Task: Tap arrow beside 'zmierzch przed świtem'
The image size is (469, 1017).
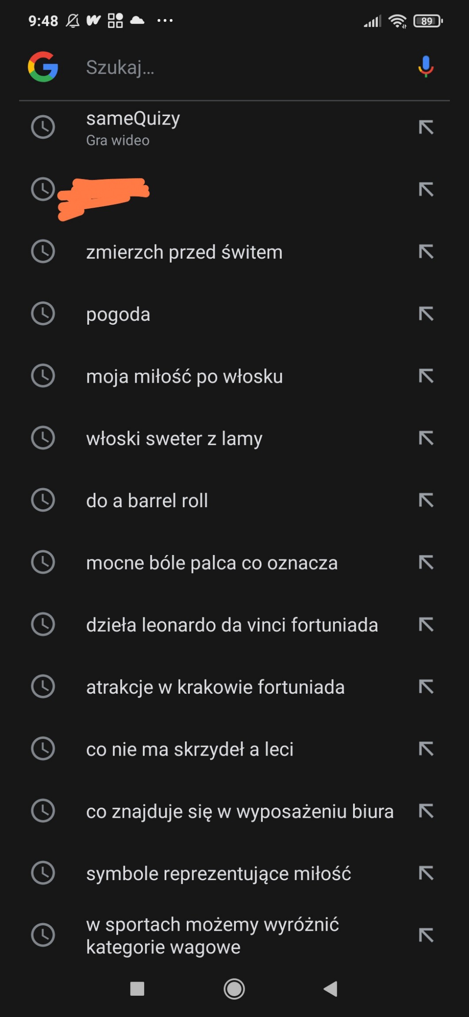Action: [x=426, y=252]
